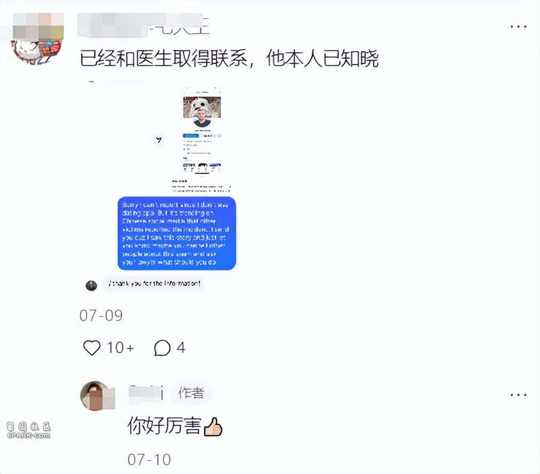The height and width of the screenshot is (474, 540).
Task: Select comment text 已经和医生取得联系
Action: click(x=163, y=58)
